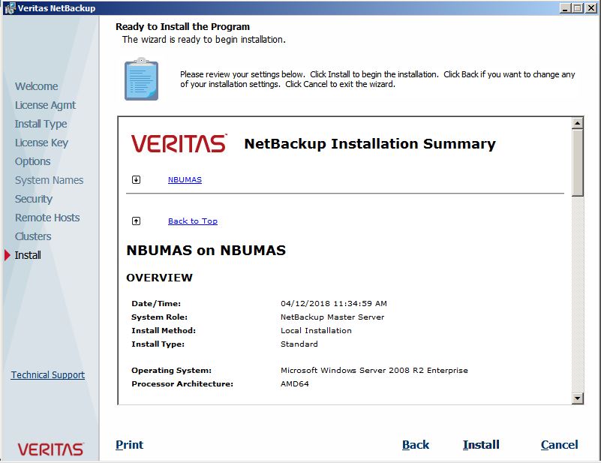Click Back to change installation settings
The width and height of the screenshot is (601, 463).
tap(416, 444)
